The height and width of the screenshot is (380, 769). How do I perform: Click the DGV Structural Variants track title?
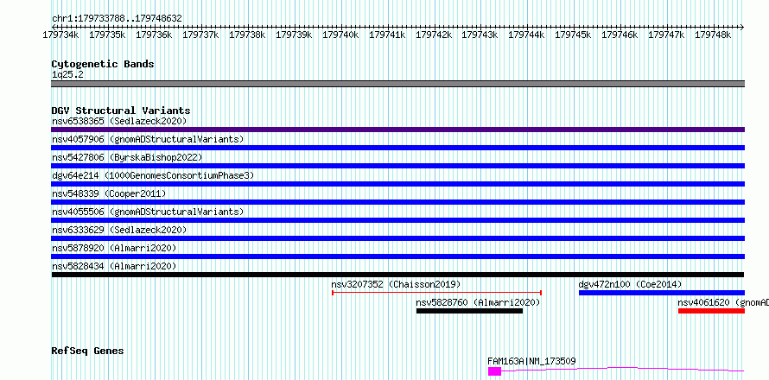click(x=121, y=111)
